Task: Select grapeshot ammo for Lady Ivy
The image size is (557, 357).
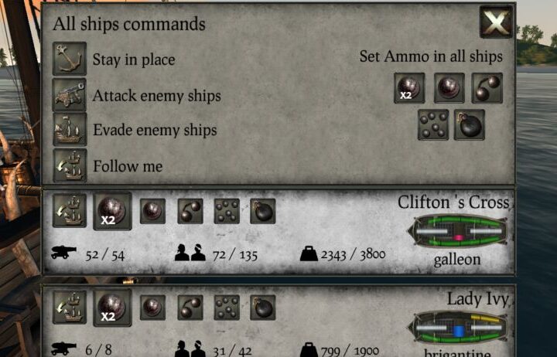Action: (227, 308)
